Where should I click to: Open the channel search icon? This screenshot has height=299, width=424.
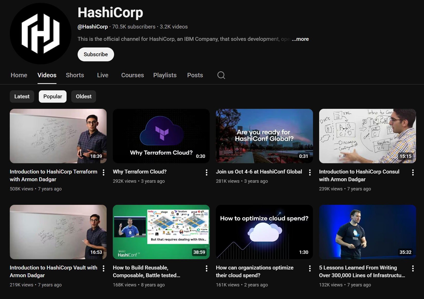221,75
